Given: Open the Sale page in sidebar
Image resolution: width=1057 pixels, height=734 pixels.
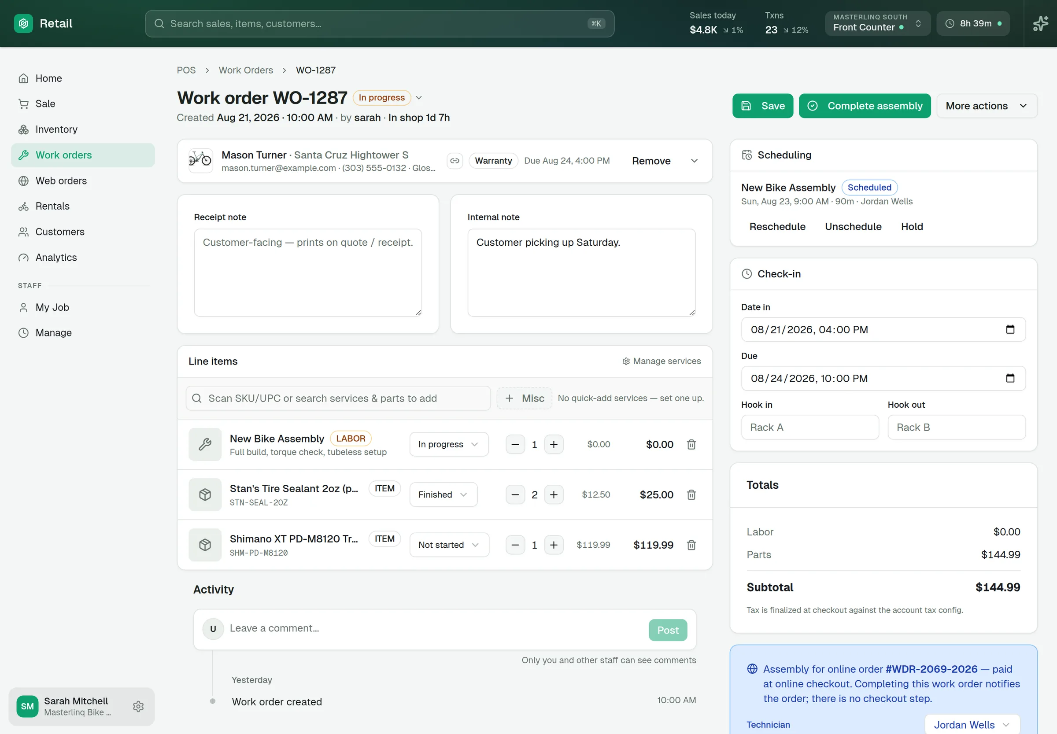Looking at the screenshot, I should [83, 104].
